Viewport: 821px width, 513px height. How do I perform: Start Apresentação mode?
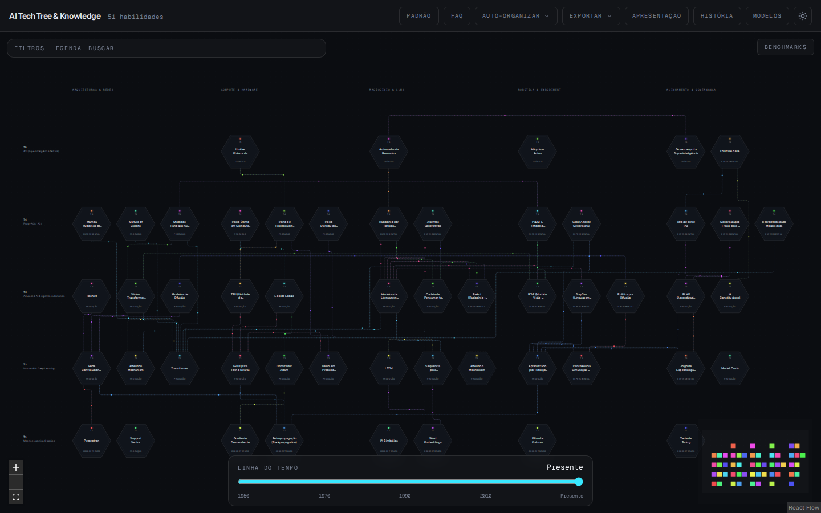(657, 16)
